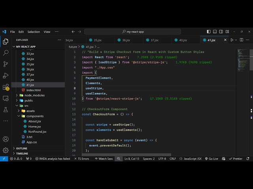Expand the OUTLINE section
The height and width of the screenshot is (189, 253).
tap(21, 148)
